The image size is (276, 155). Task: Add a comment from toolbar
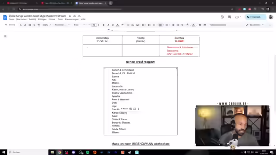click(x=133, y=25)
